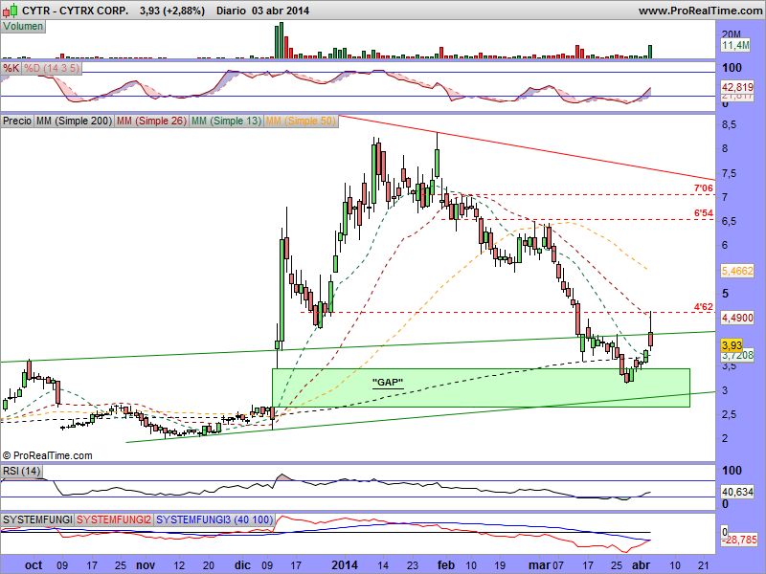Viewport: 766px width, 574px height.
Task: Click the 5,4662 moving average value
Action: [x=737, y=271]
